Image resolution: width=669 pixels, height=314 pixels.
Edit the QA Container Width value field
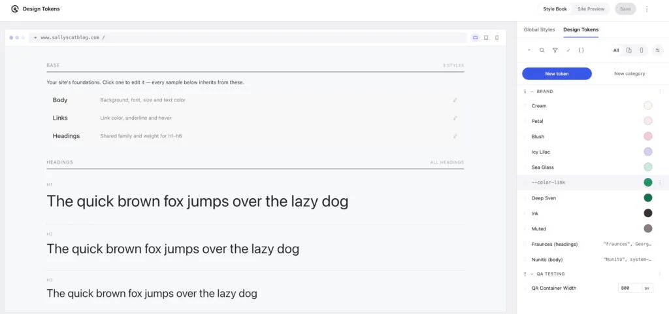[x=629, y=288]
